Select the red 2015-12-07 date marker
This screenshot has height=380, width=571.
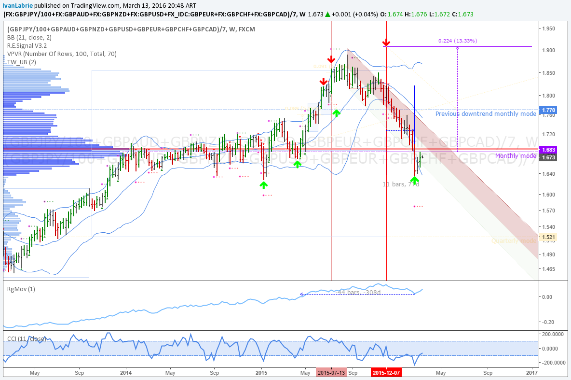(x=386, y=373)
